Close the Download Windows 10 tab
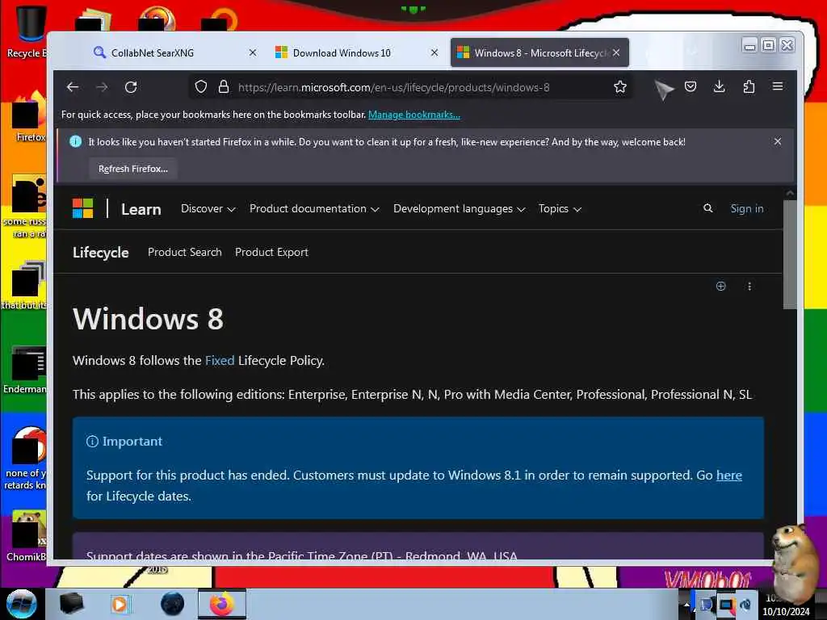This screenshot has height=620, width=827. coord(434,52)
